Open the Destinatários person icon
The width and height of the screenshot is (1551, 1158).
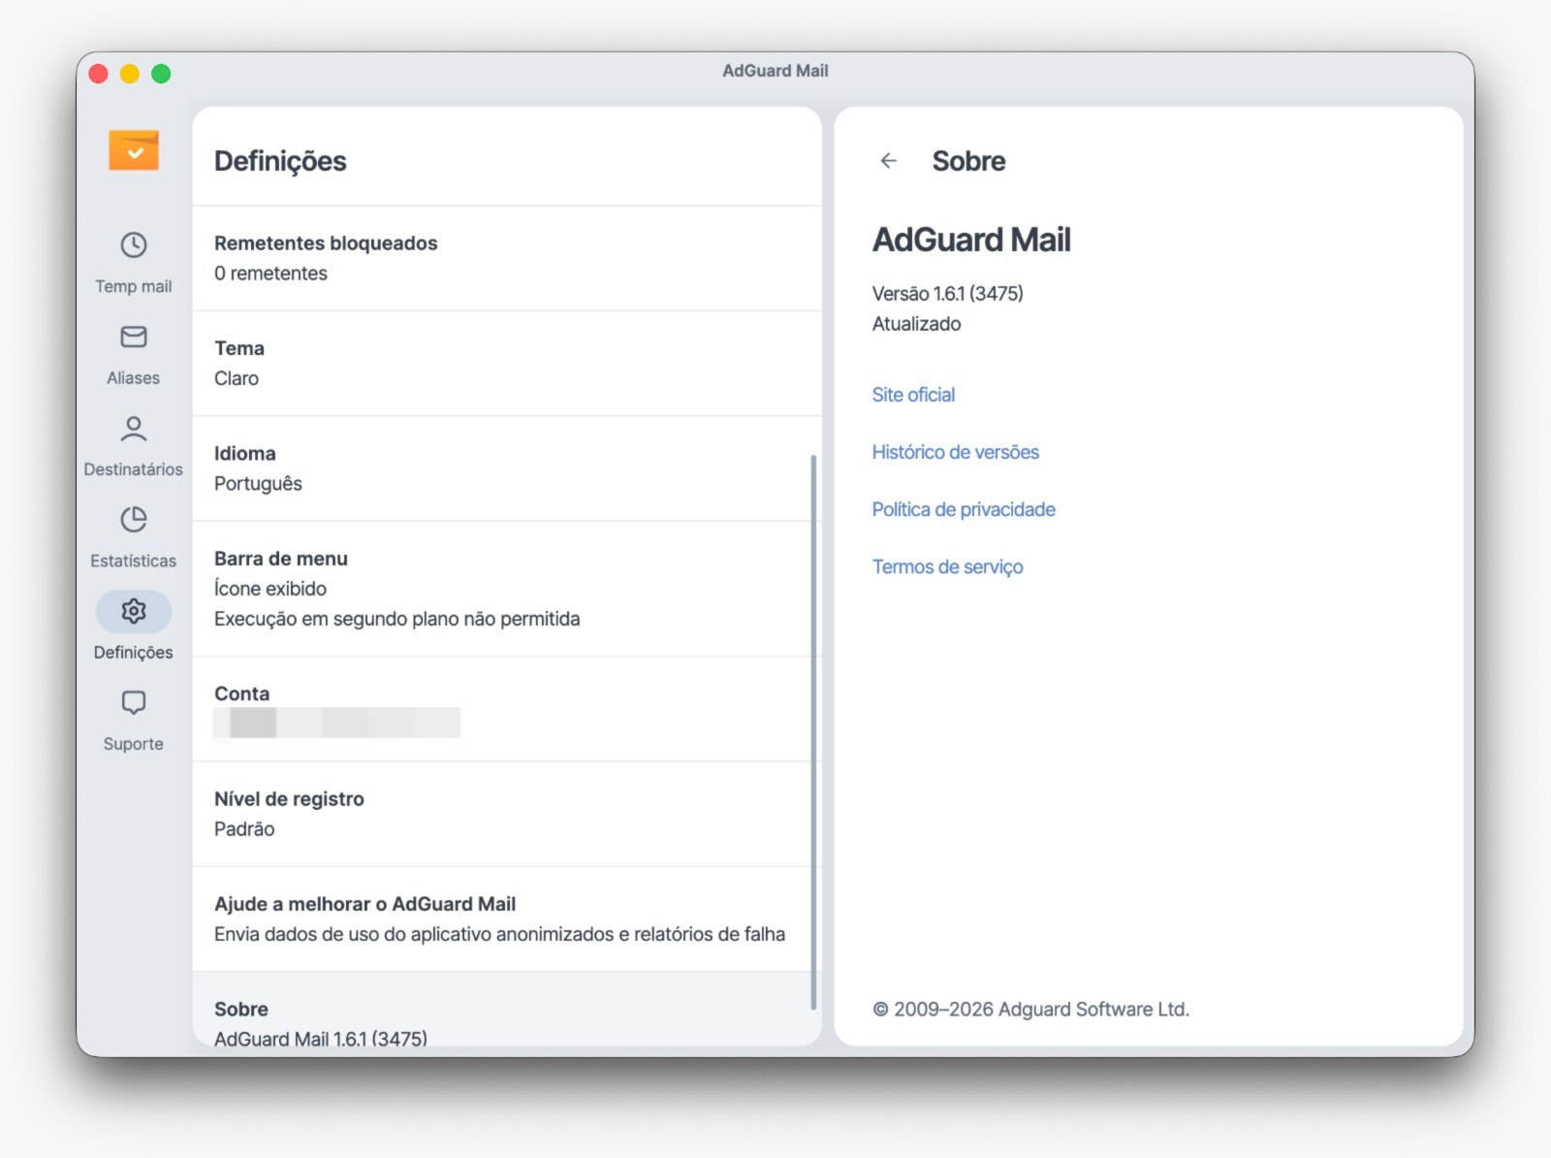[134, 428]
